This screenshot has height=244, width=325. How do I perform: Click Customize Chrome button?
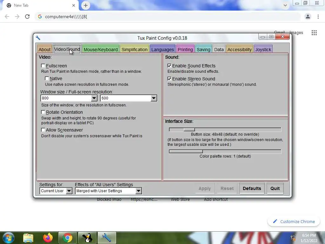point(294,221)
